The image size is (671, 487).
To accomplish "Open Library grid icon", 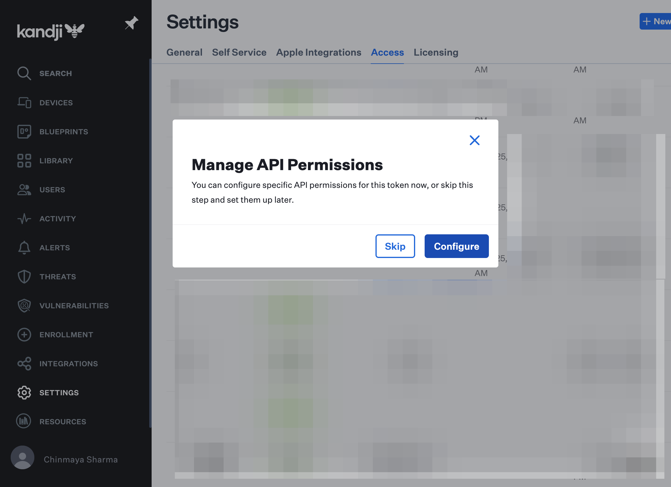I will [24, 161].
